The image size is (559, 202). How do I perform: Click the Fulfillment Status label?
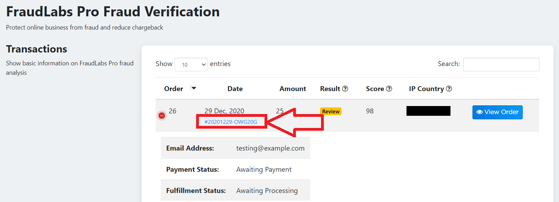click(196, 191)
